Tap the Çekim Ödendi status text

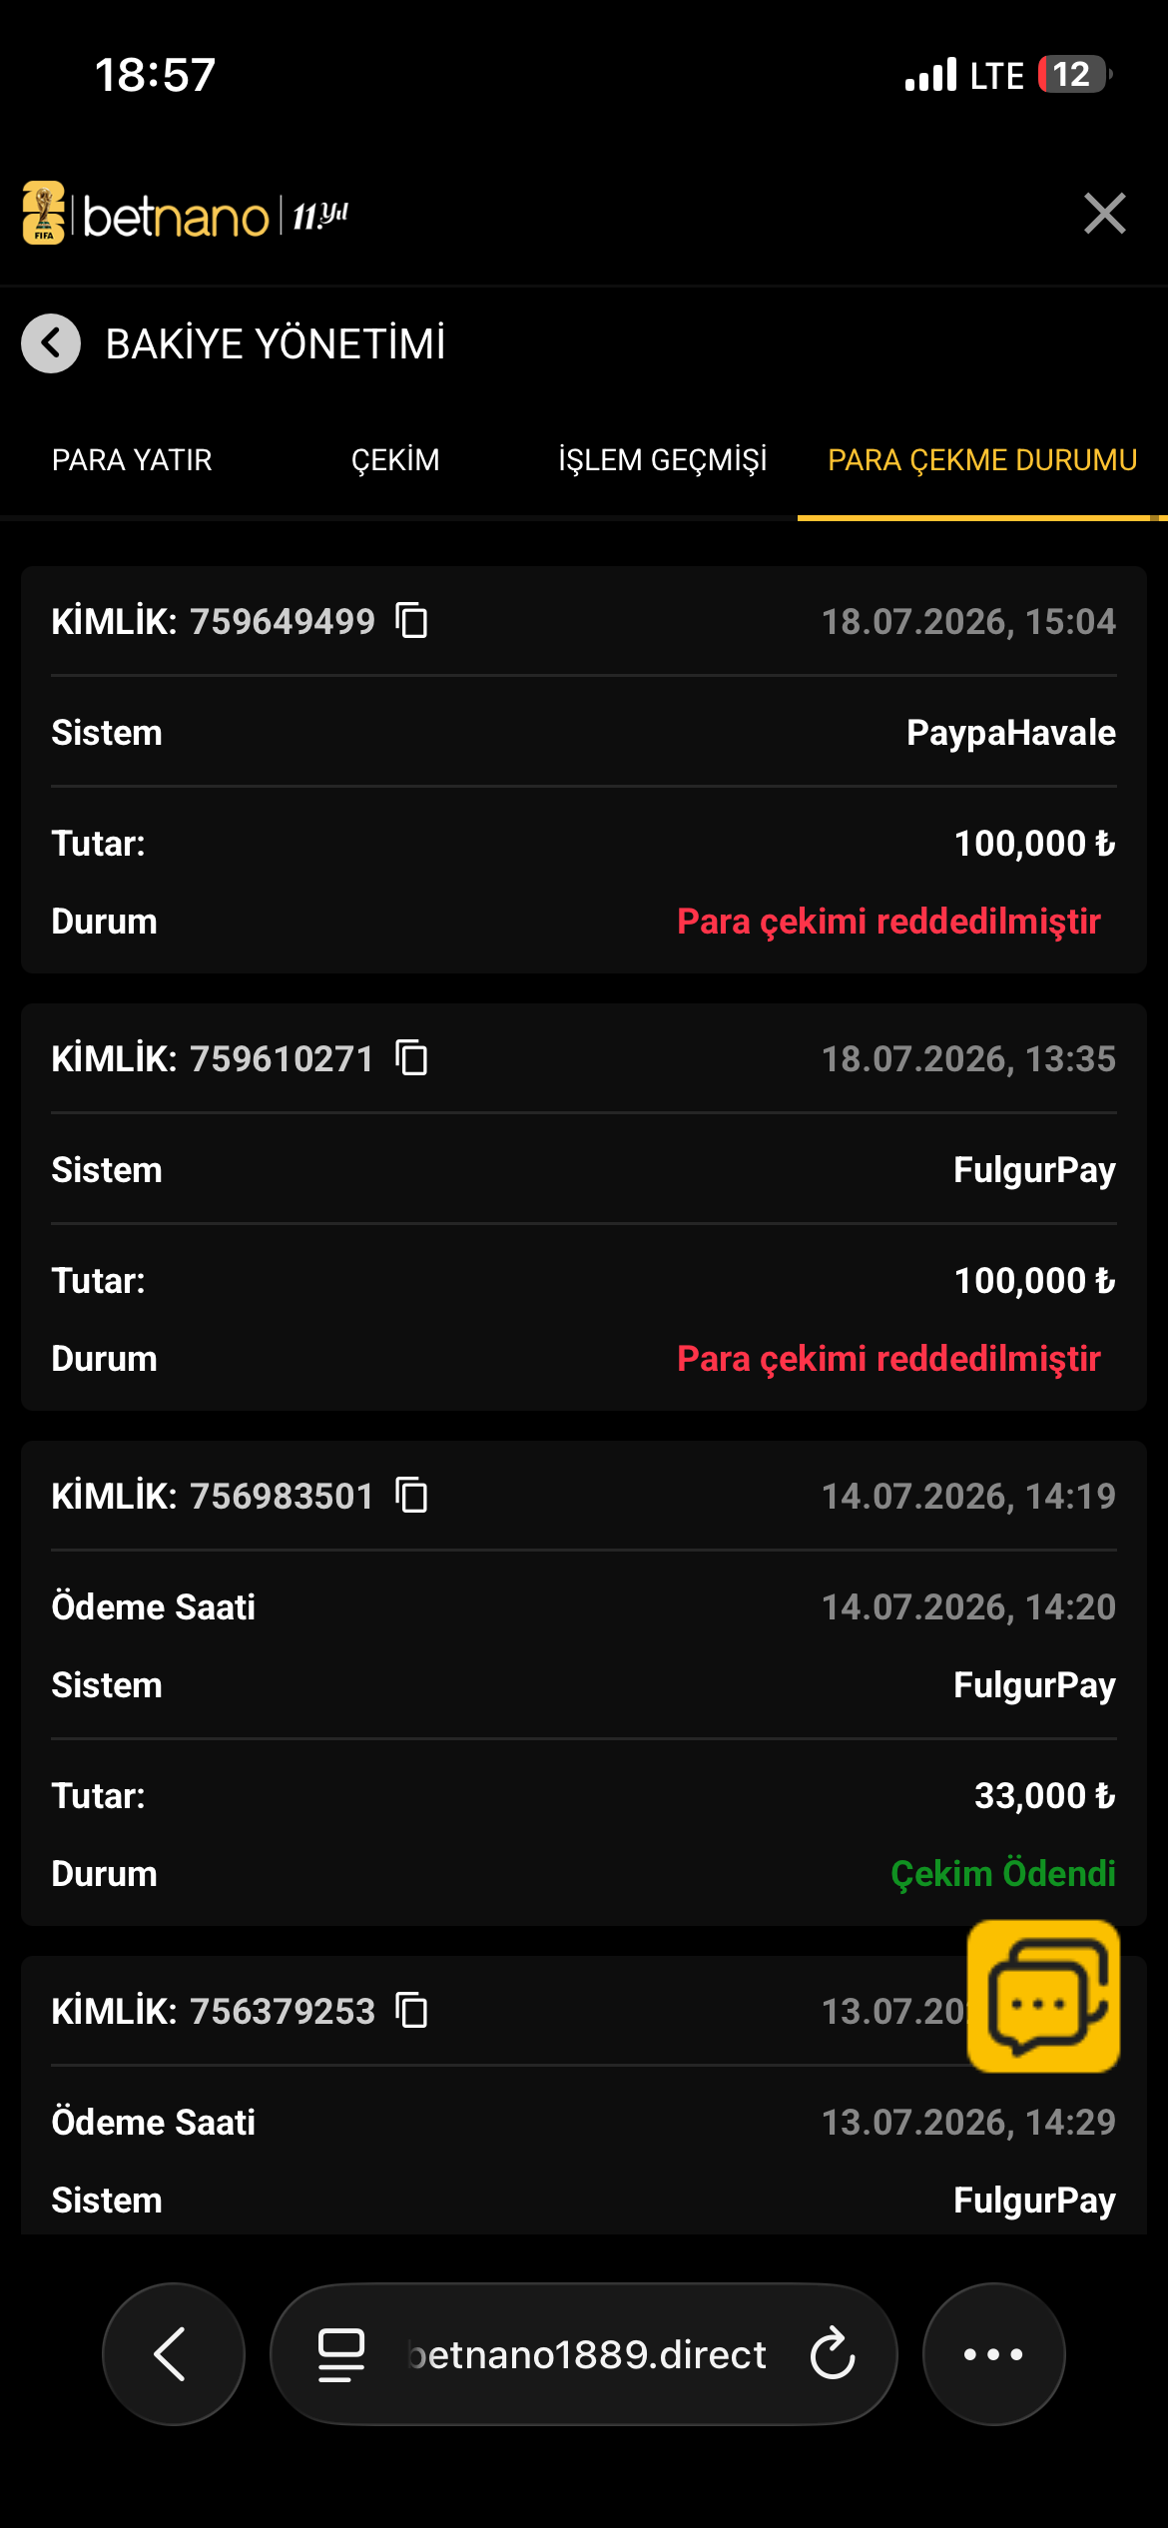1002,1873
